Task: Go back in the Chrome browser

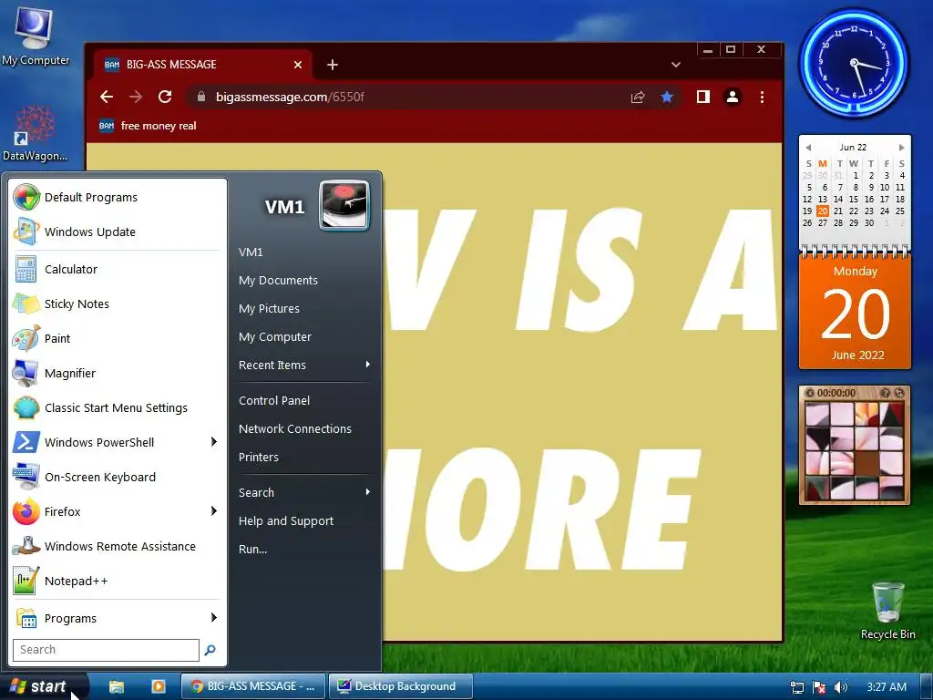Action: click(107, 97)
